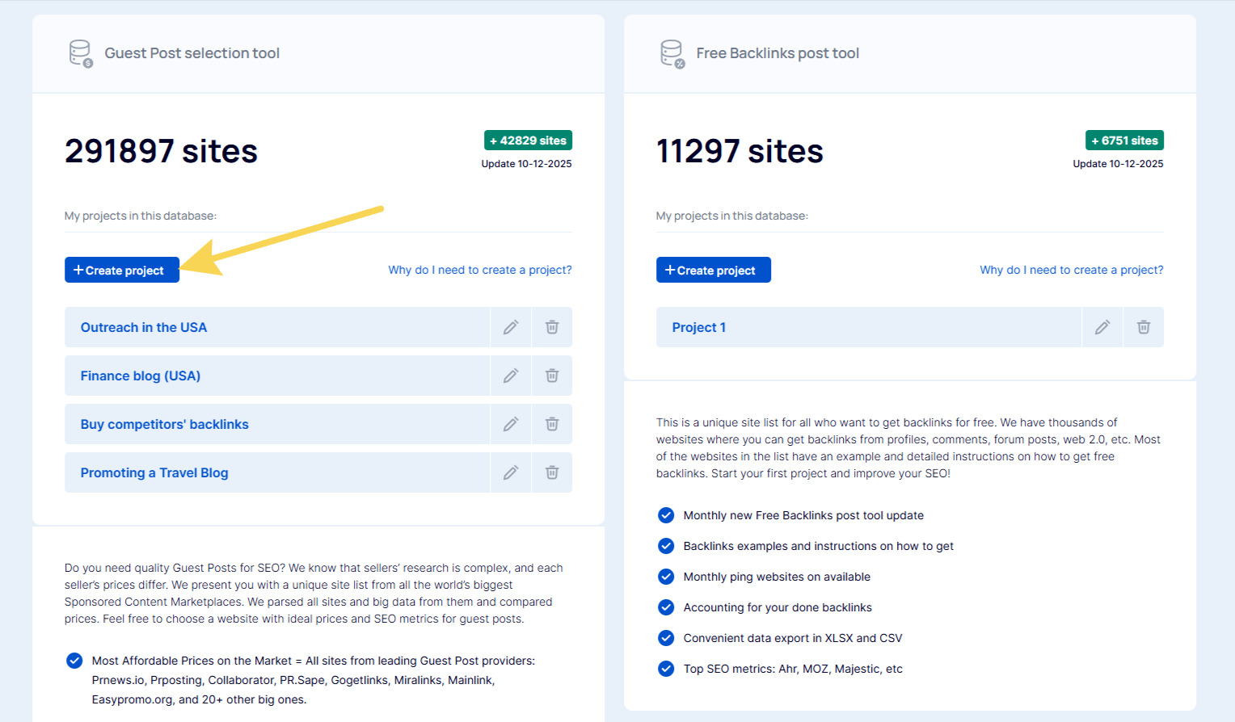Delete the "Buy competitors' backlinks" project

click(x=552, y=424)
